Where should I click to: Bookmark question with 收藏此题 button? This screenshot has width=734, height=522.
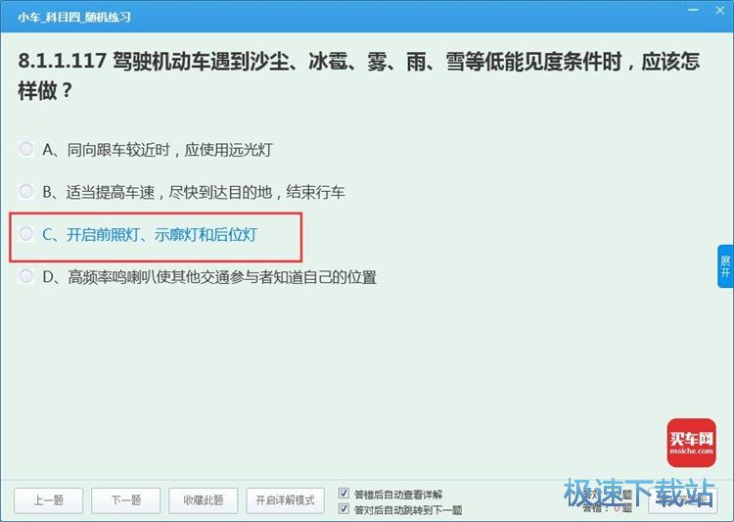[x=204, y=500]
